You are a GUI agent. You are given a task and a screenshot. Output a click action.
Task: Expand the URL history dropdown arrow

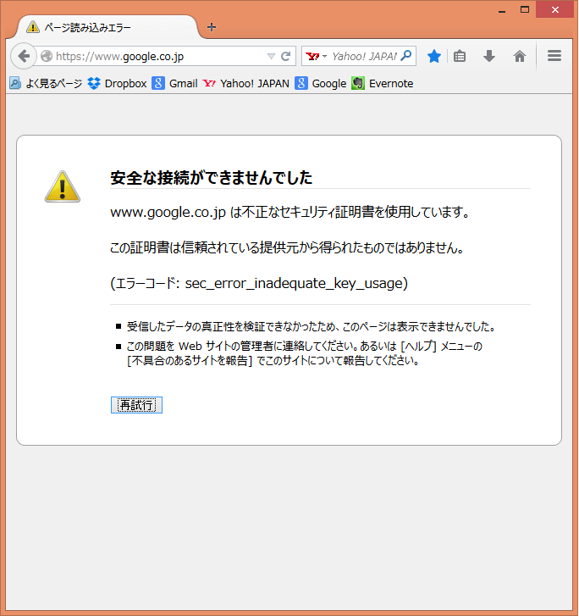(x=271, y=57)
